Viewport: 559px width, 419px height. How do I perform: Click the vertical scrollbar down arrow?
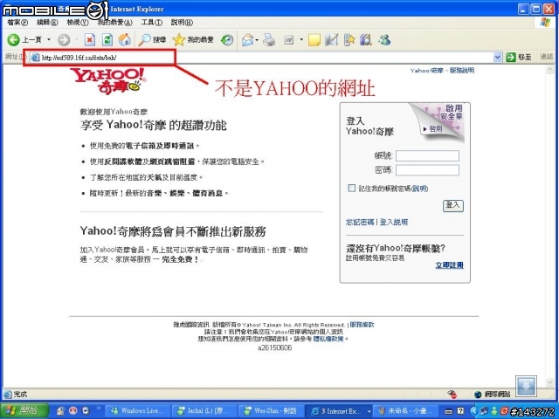click(549, 383)
